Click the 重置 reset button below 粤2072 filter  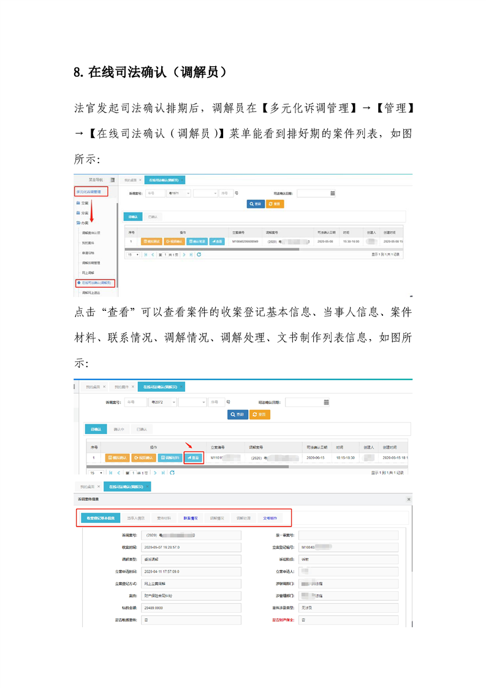tap(260, 414)
